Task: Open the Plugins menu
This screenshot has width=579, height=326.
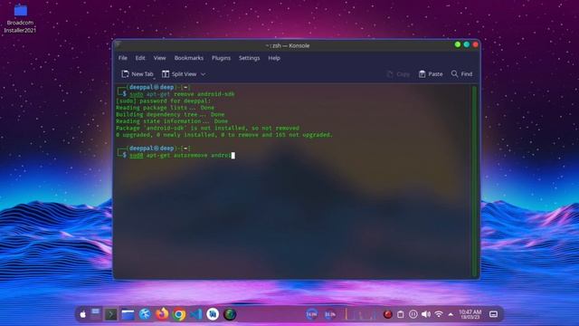Action: [x=221, y=58]
